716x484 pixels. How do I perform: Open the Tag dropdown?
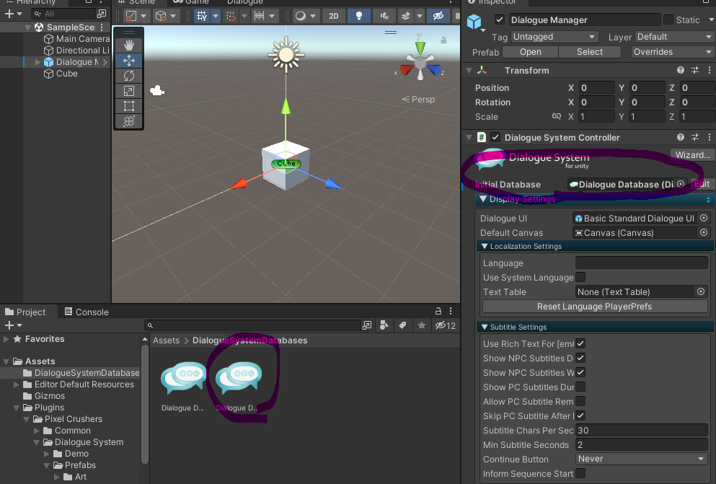(x=554, y=37)
